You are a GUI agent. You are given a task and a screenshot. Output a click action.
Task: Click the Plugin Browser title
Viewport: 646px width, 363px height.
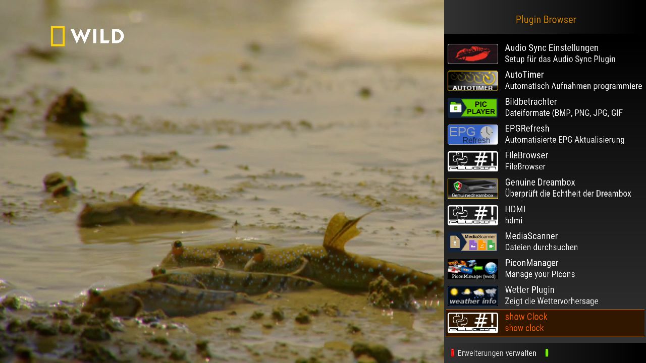click(x=546, y=20)
